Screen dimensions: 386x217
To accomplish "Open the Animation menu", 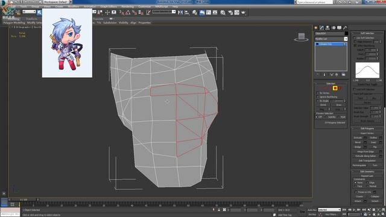I will pyautogui.click(x=90, y=7).
